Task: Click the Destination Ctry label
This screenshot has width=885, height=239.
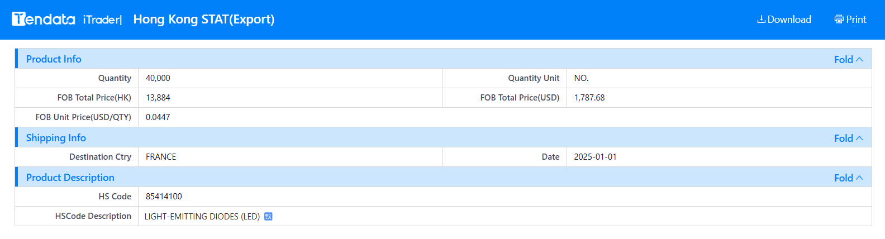Action: 100,157
